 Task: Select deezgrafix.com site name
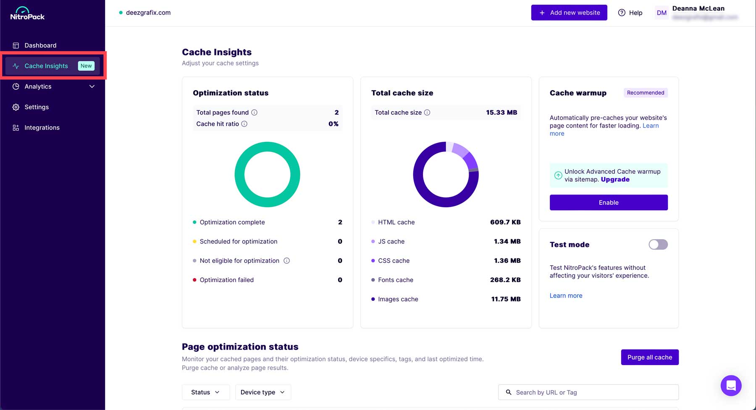(x=148, y=13)
